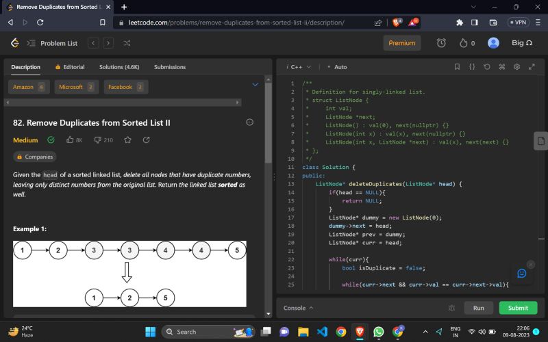Open the Solutions (4.6K) tab
The width and height of the screenshot is (548, 342).
pyautogui.click(x=119, y=67)
